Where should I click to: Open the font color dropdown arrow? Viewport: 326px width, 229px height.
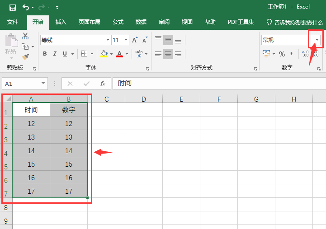pyautogui.click(x=127, y=54)
